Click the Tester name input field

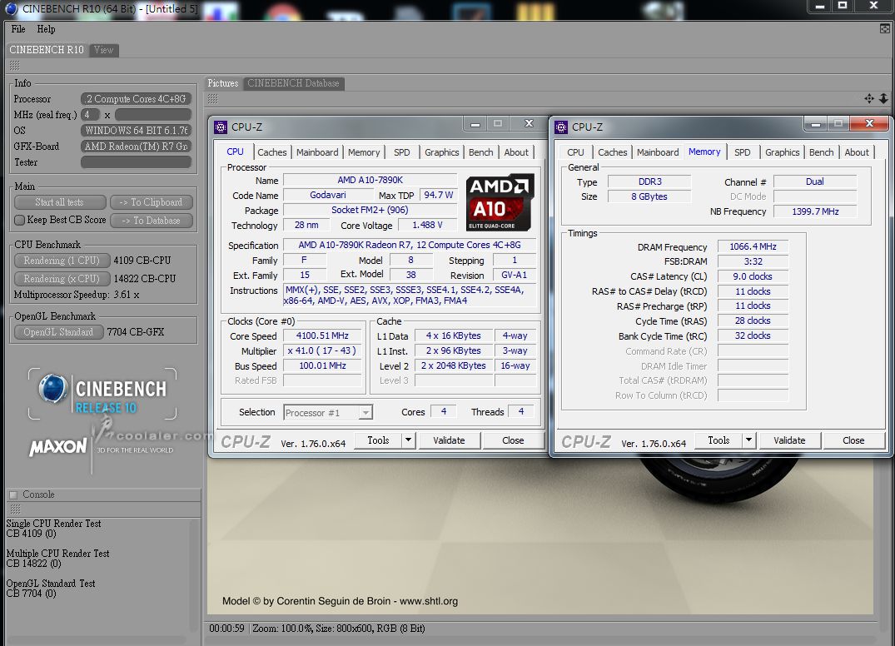(x=136, y=162)
